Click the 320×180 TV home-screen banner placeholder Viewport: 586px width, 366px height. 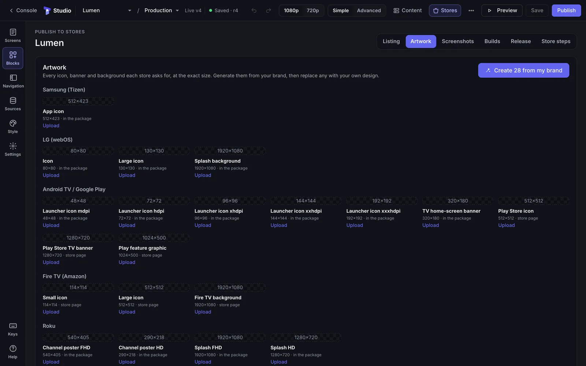[457, 201]
